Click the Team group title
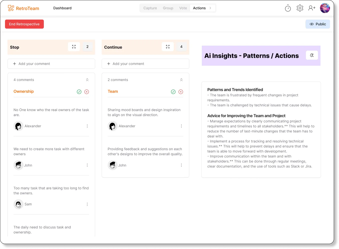Screen dimensions: 339x249 tap(113, 92)
